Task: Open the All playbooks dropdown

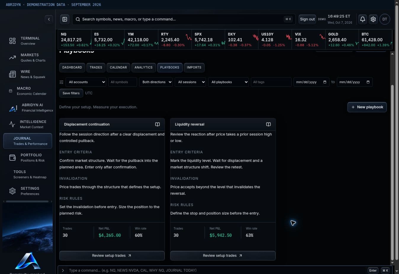Action: pos(228,82)
